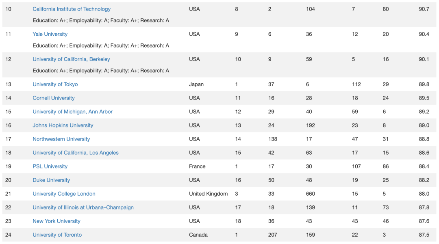Click the France country cell
The image size is (439, 244).
click(197, 166)
